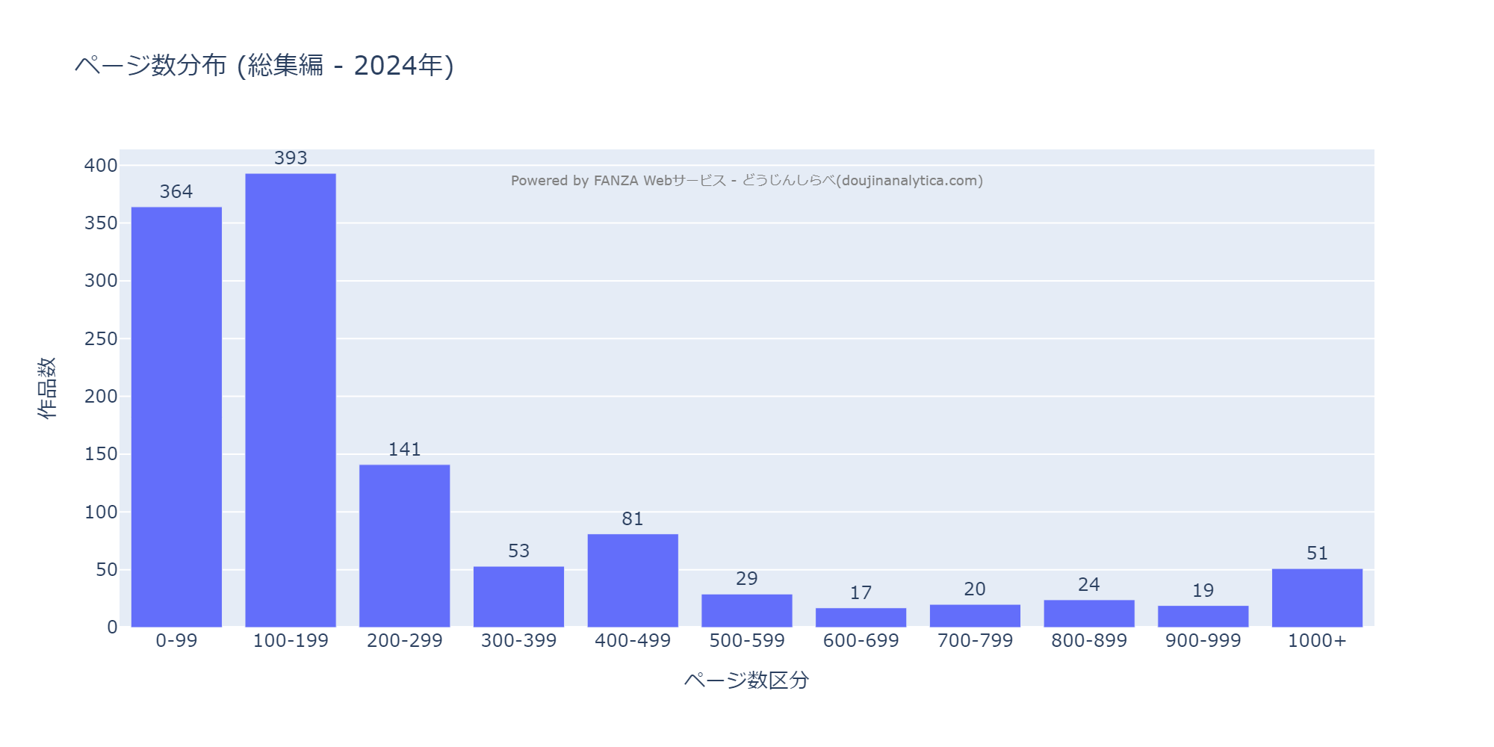The width and height of the screenshot is (1494, 747).
Task: Click the 0-99 bar with 364 works
Action: click(176, 417)
